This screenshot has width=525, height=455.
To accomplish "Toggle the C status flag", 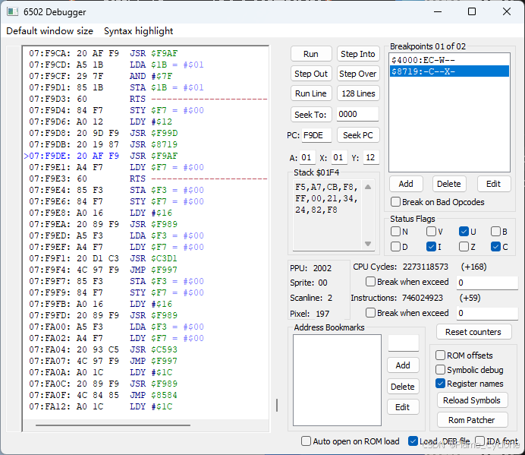I will (x=495, y=247).
